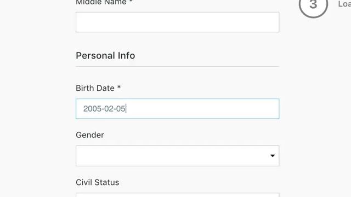Click the asterisk beside Birth Date
Viewport: 351px width, 197px height.
click(119, 87)
